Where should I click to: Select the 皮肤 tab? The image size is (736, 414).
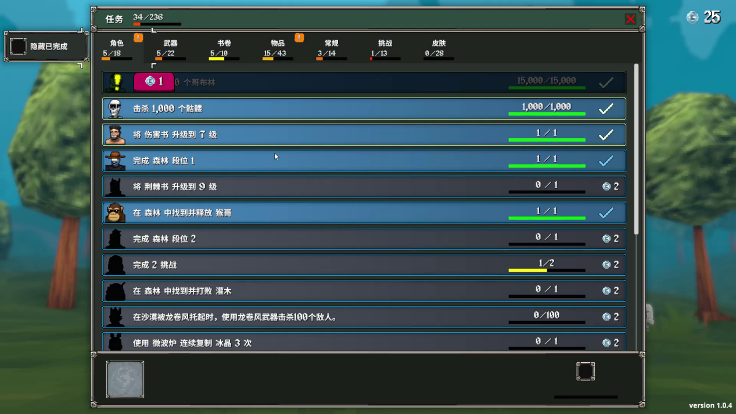[439, 48]
